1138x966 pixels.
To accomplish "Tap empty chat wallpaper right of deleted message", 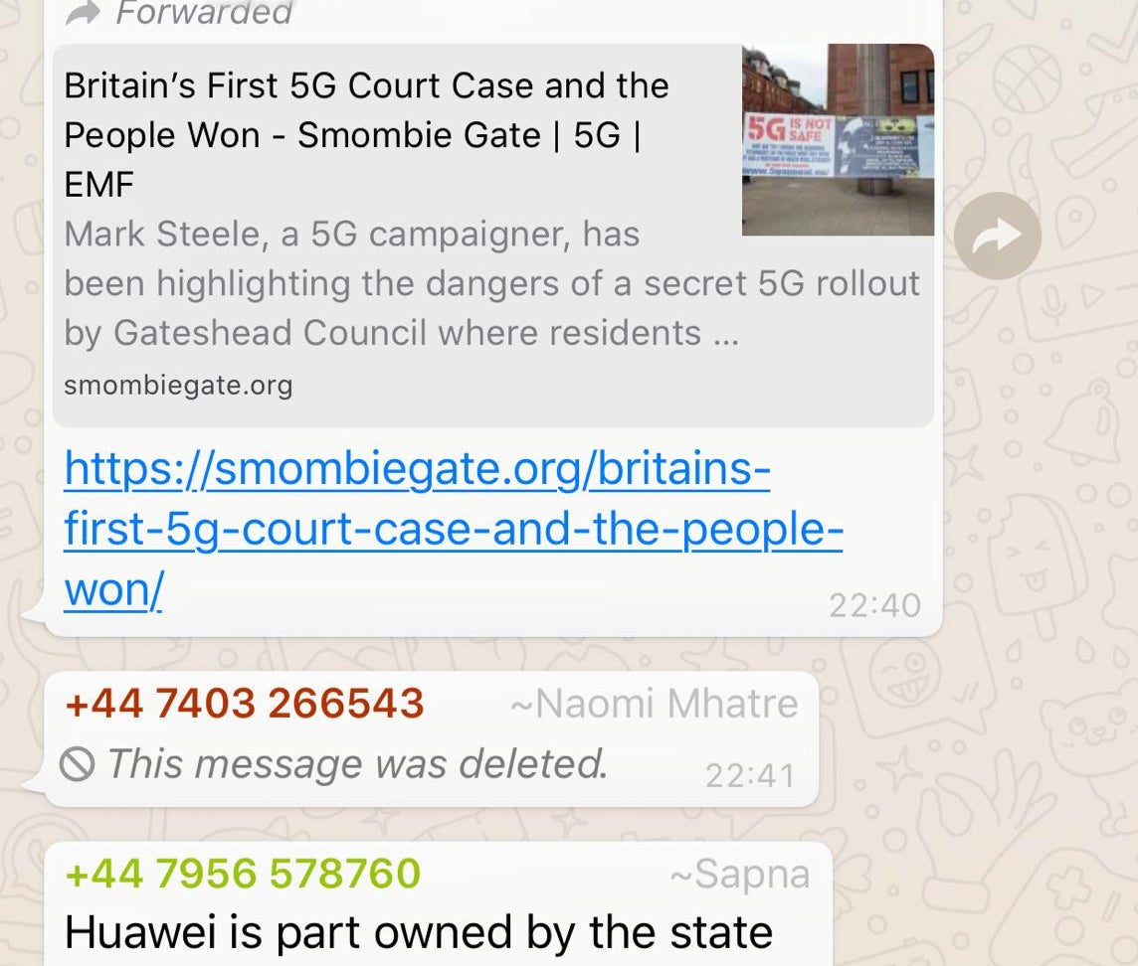I will pos(973,739).
